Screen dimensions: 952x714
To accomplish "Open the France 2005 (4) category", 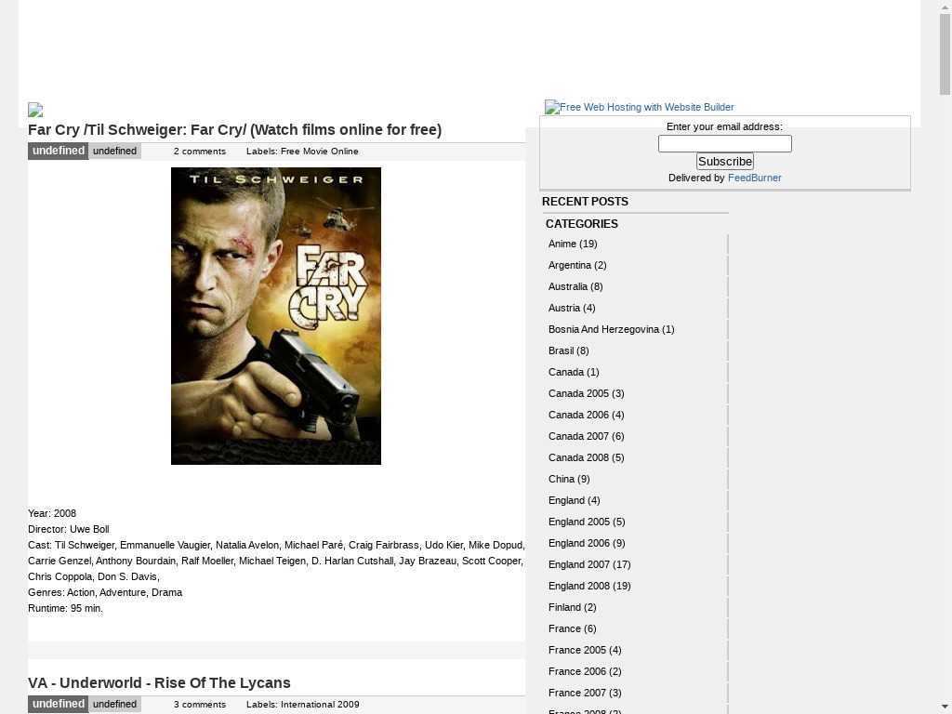I will tap(585, 650).
